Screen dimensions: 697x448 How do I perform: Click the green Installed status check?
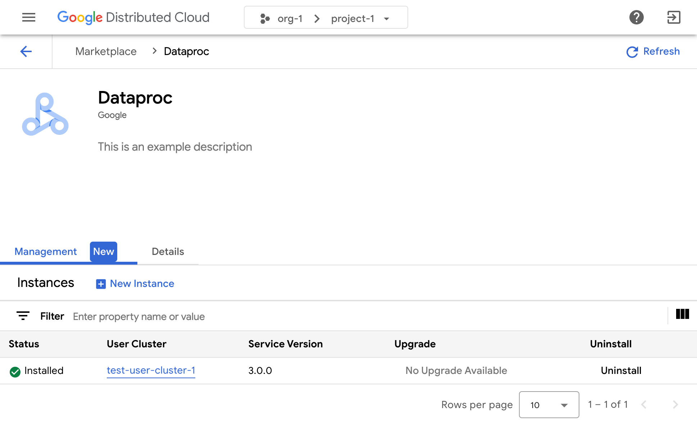pos(15,371)
